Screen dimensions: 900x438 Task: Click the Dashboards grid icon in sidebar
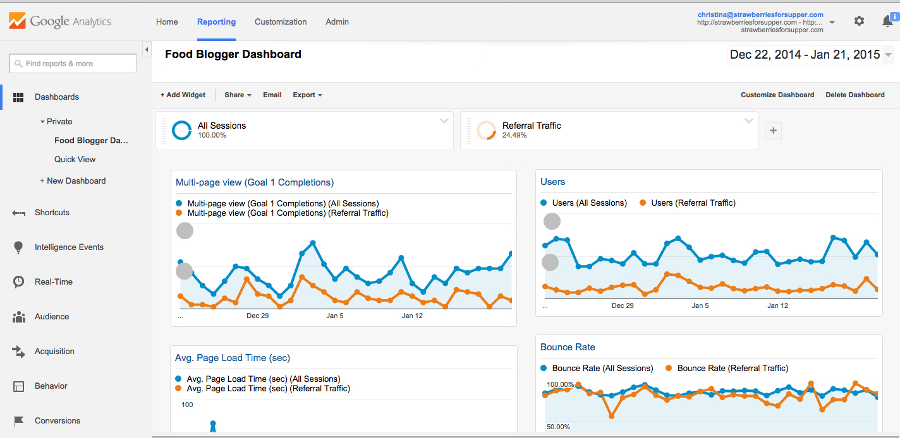click(18, 97)
